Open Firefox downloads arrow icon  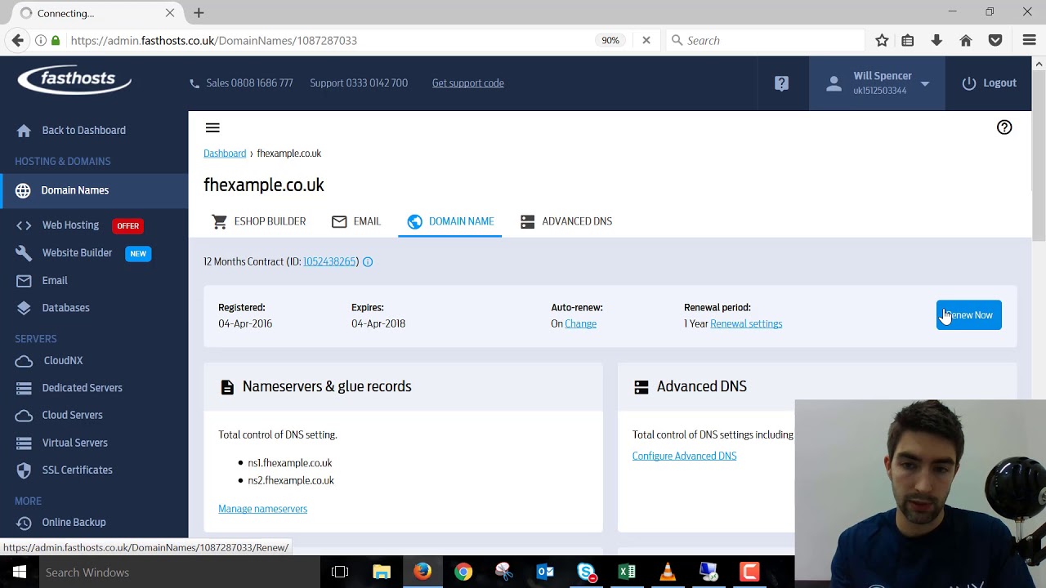coord(936,40)
